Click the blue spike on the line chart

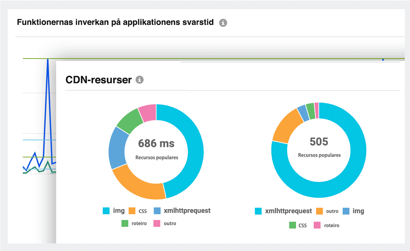pos(48,61)
